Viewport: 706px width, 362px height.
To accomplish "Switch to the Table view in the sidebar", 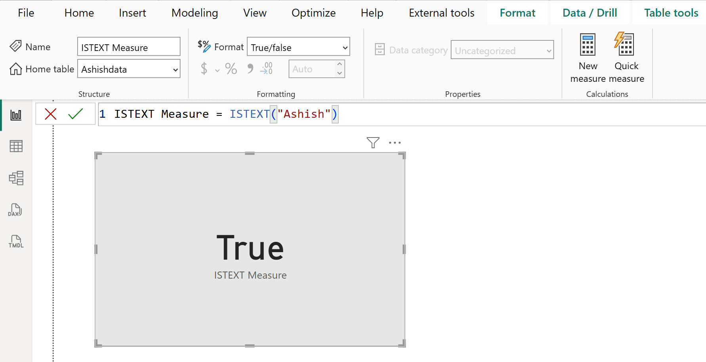I will [16, 146].
